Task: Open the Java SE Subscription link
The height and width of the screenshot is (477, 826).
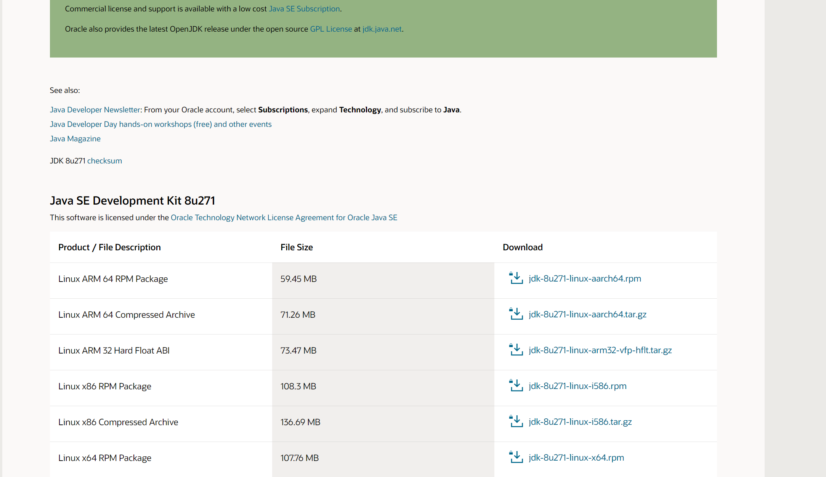Action: [x=304, y=9]
